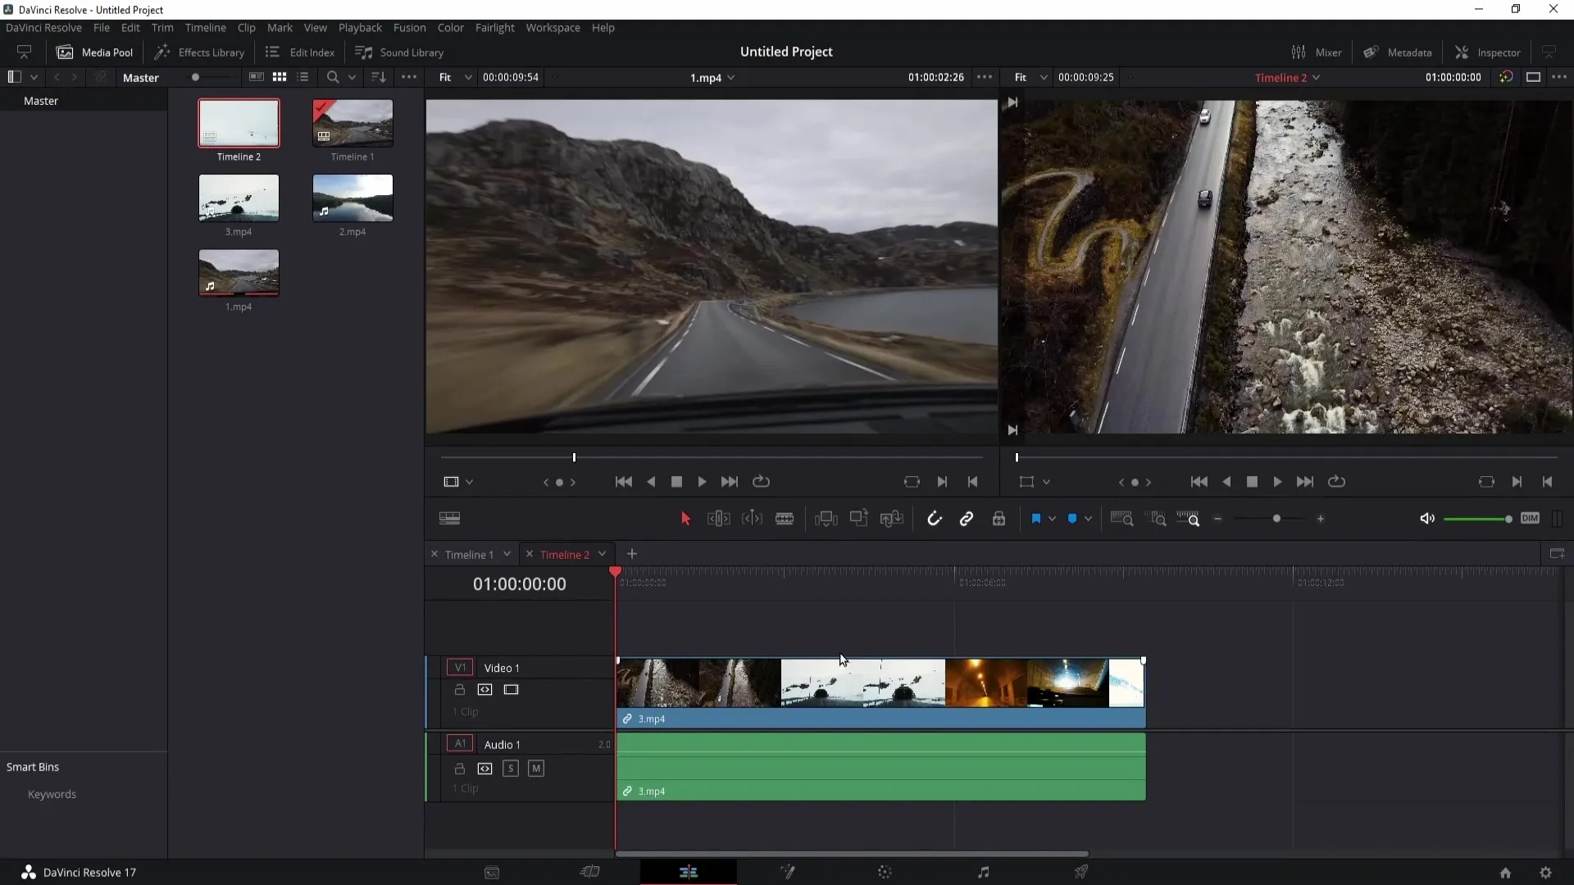Screen dimensions: 1574x885
Task: Open the timeline viewer Fit zoom dropdown
Action: 1031,77
